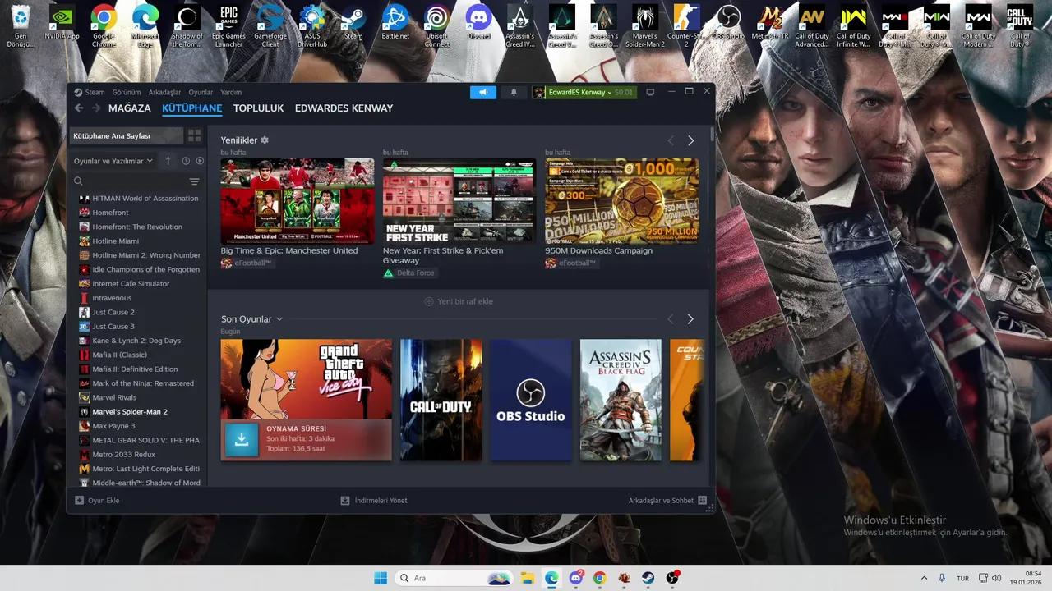This screenshot has width=1052, height=591.
Task: Click Steam icon in the Windows taskbar
Action: click(648, 578)
